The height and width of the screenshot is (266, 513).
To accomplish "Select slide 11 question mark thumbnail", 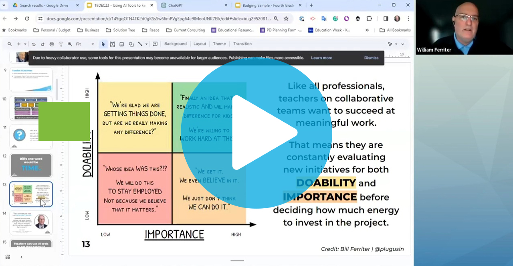I will tap(31, 137).
